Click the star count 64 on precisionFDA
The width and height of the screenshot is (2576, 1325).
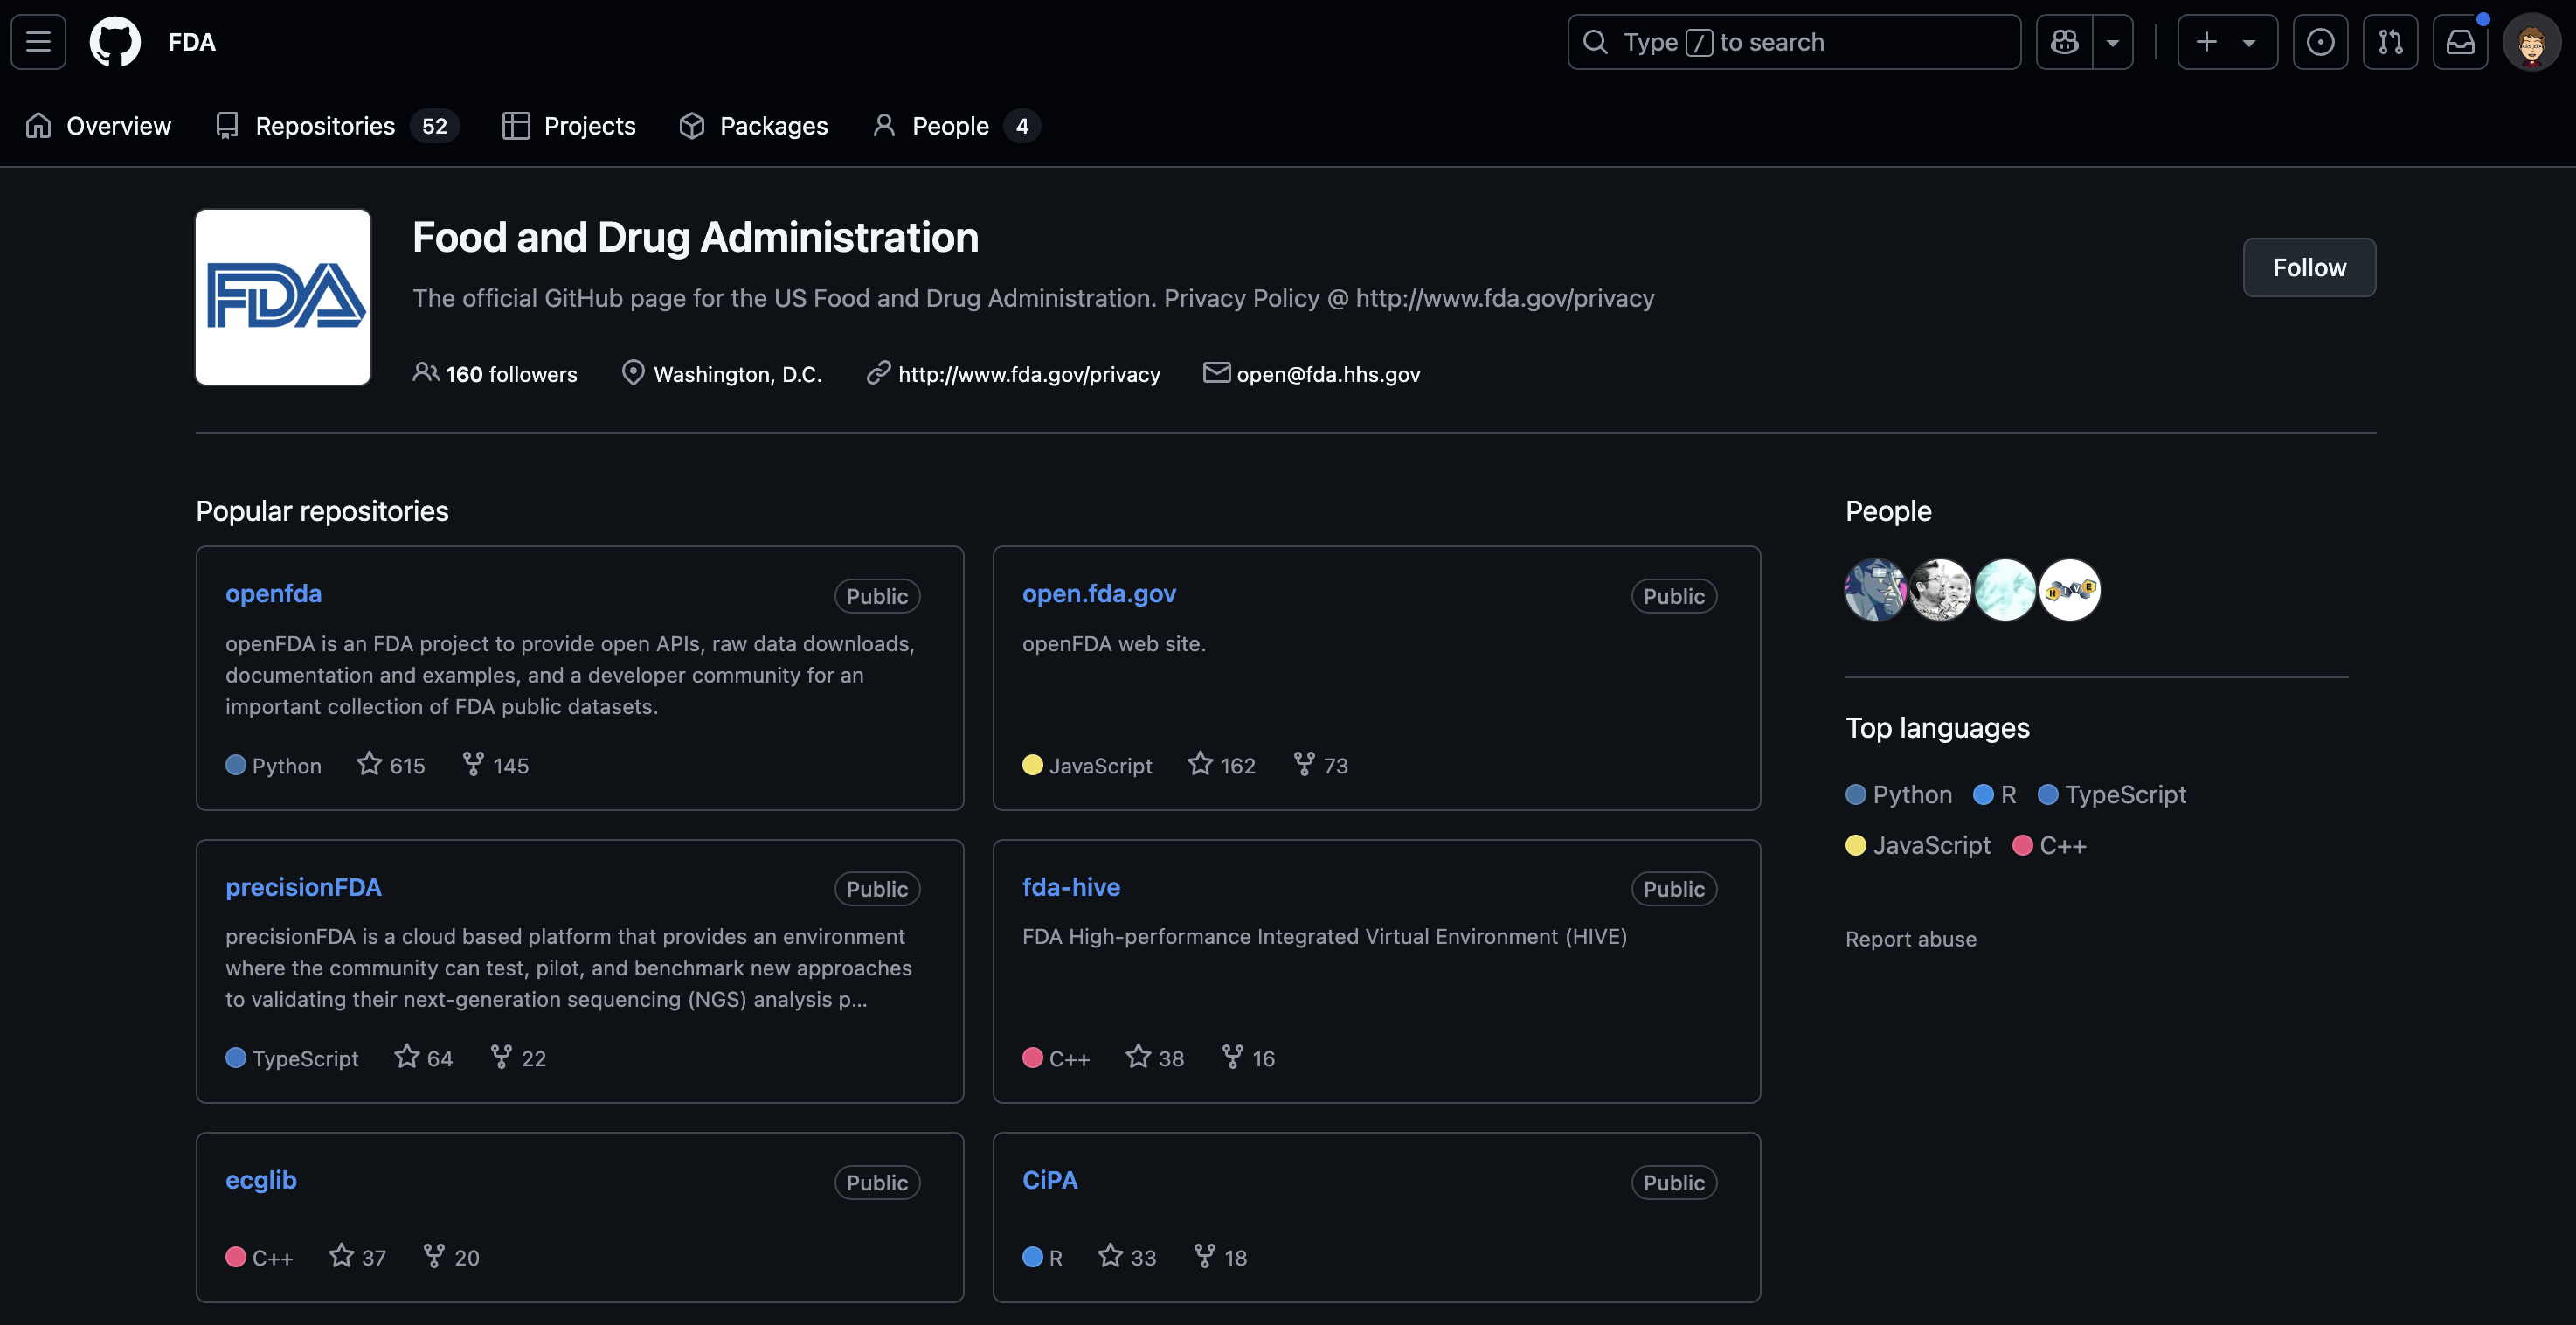(423, 1058)
